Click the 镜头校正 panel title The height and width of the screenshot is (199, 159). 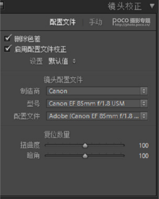[x=125, y=6]
